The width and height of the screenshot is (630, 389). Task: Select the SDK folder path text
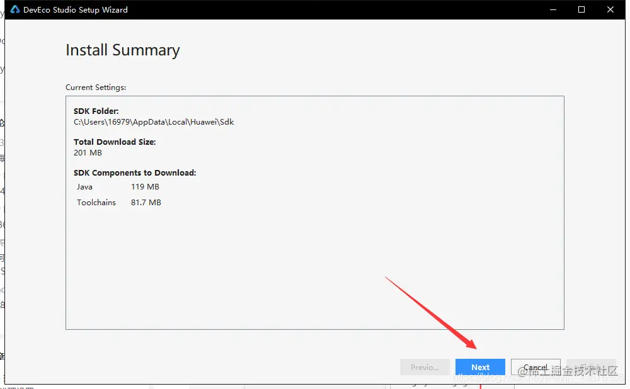coord(154,122)
